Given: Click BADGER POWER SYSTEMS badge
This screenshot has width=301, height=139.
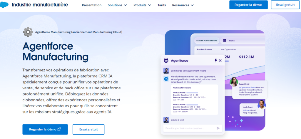Looking at the screenshot, I should pyautogui.click(x=207, y=41).
